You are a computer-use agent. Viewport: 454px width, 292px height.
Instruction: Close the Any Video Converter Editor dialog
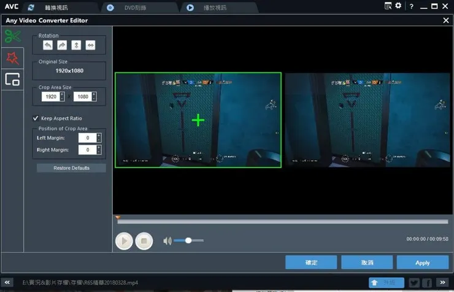click(x=446, y=20)
